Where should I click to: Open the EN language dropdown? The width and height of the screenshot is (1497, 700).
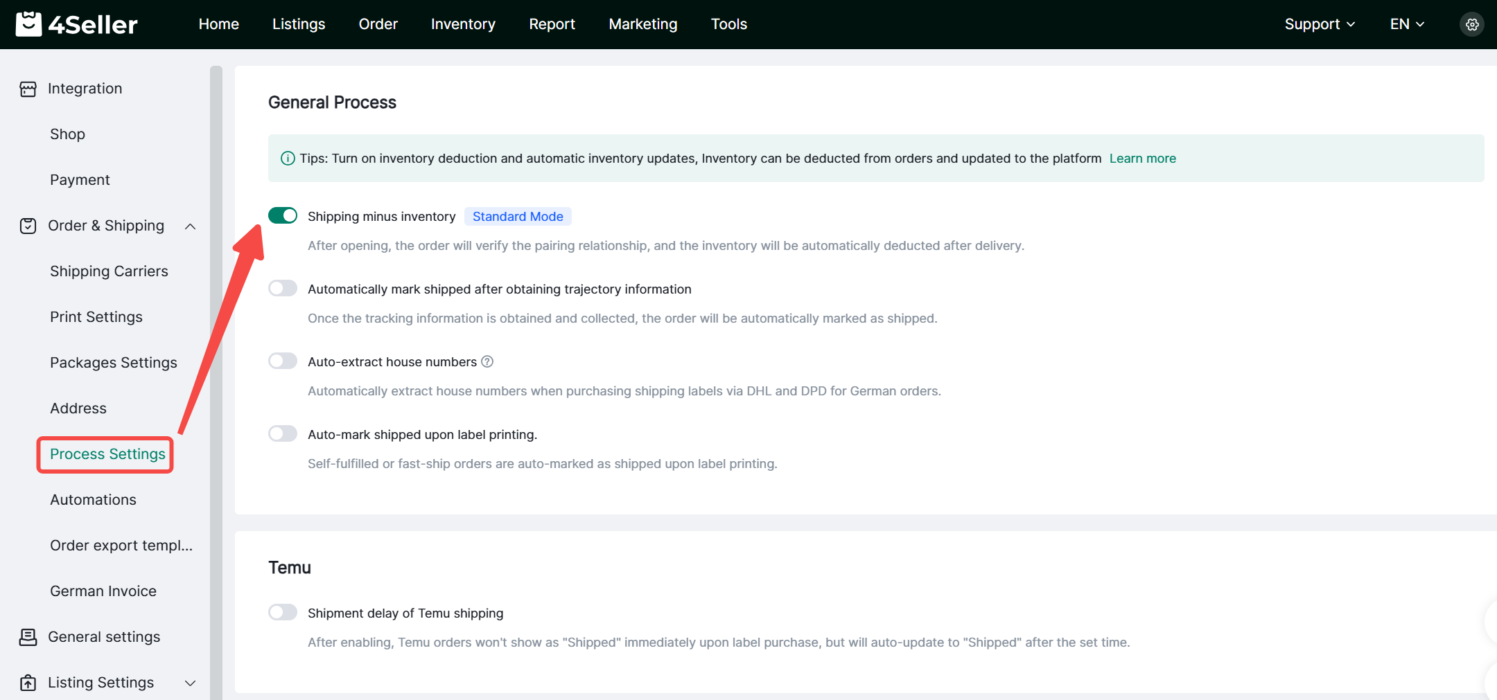pyautogui.click(x=1407, y=24)
